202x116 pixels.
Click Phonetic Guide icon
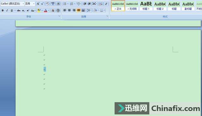(53, 4)
